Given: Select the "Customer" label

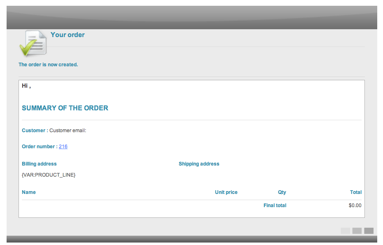Looking at the screenshot, I should coord(33,131).
